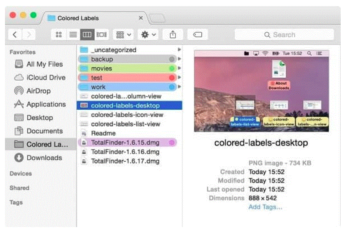Click the Downloads arrow icon
Image resolution: width=343 pixels, height=239 pixels.
coord(19,157)
